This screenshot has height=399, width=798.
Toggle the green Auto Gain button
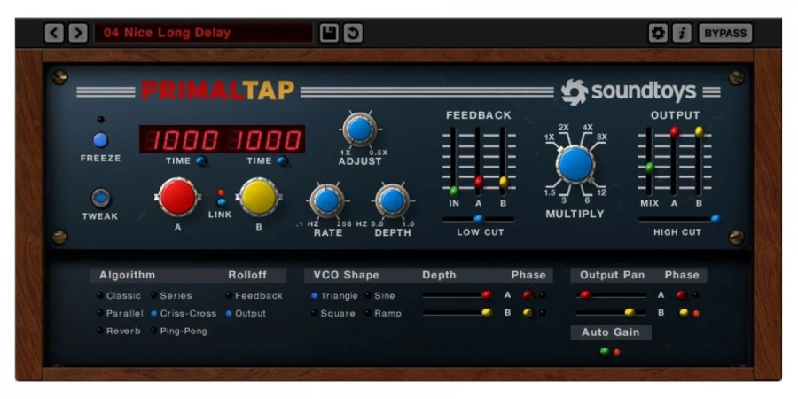pos(604,351)
